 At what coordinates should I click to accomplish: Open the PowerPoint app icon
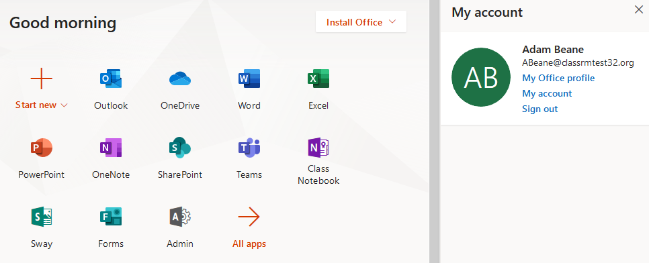click(x=42, y=148)
